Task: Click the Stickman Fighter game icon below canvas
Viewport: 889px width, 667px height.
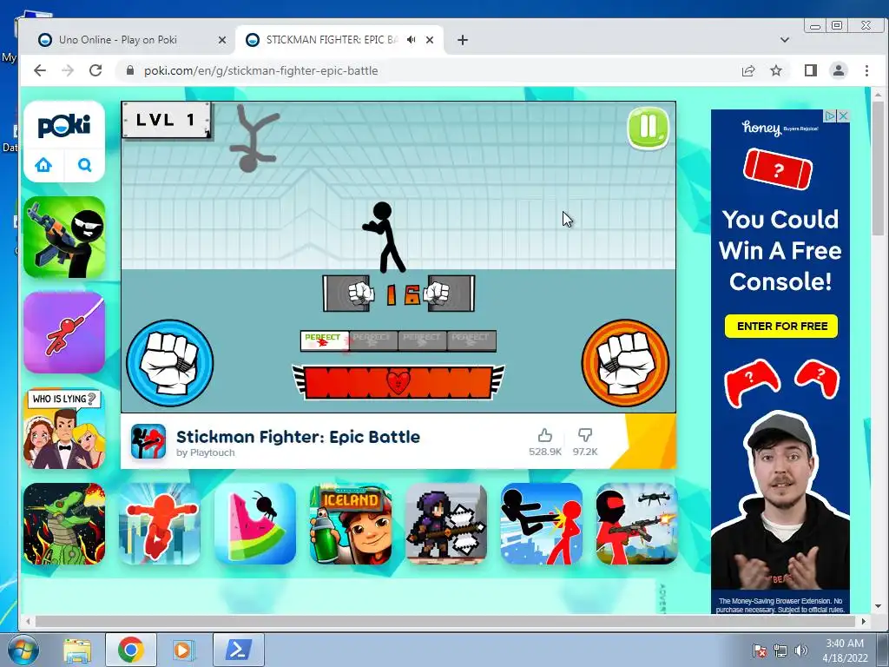Action: pos(148,441)
